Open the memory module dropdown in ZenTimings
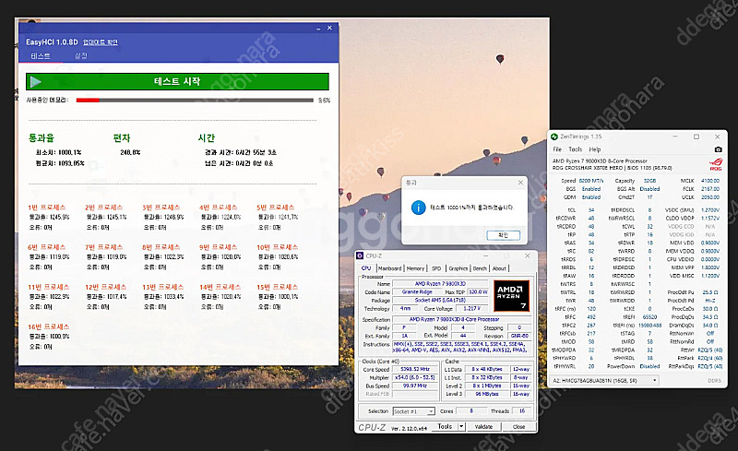Image resolution: width=738 pixels, height=451 pixels. (x=605, y=380)
